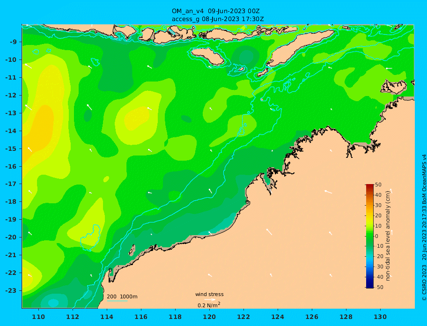
Task: Click latitude axis label -13
Action: tap(11, 113)
